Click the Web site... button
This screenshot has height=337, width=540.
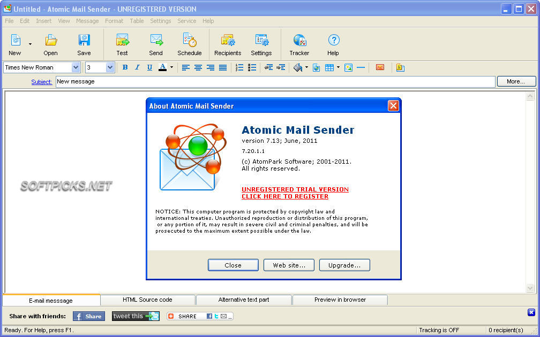289,265
